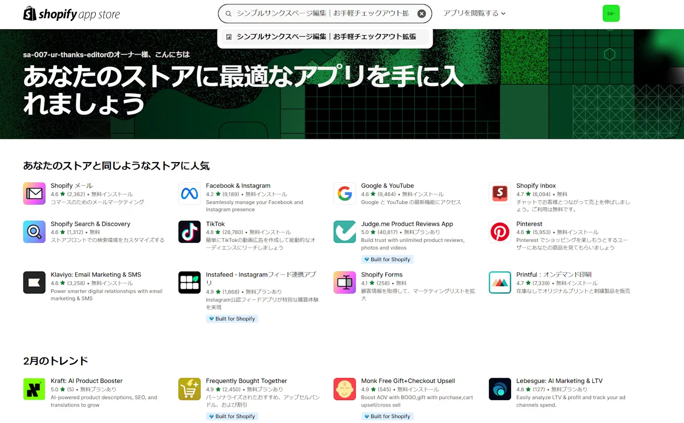The width and height of the screenshot is (684, 423).
Task: Open the Monk Free Gift app icon
Action: click(x=345, y=389)
